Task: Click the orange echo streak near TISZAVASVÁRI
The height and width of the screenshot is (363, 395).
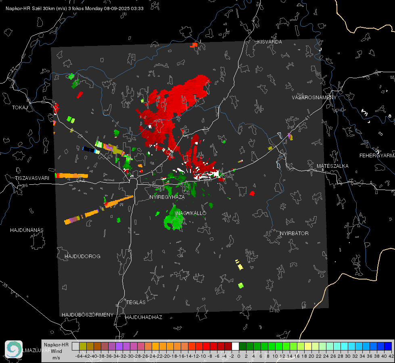Action: point(72,175)
